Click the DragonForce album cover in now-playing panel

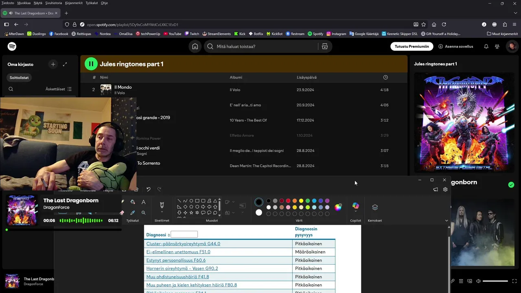[464, 122]
